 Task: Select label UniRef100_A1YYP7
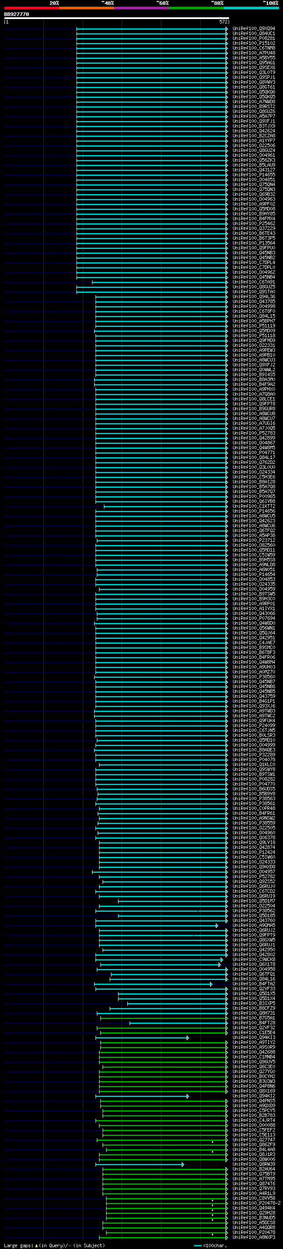click(x=254, y=140)
